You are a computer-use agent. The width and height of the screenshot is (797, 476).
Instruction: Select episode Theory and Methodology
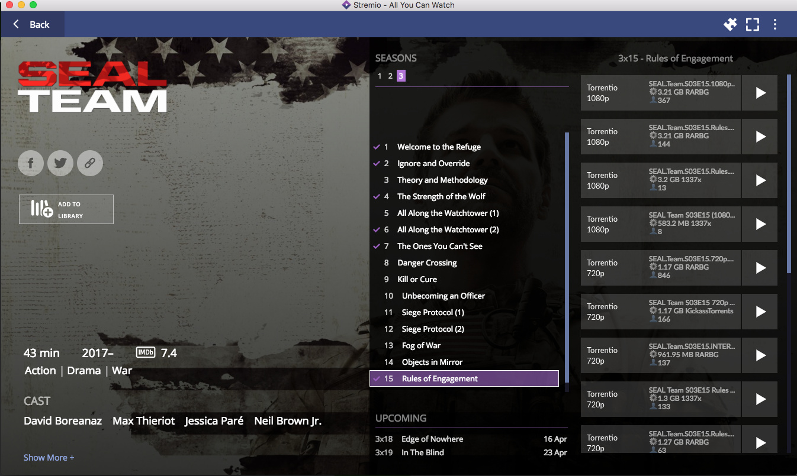pos(464,180)
